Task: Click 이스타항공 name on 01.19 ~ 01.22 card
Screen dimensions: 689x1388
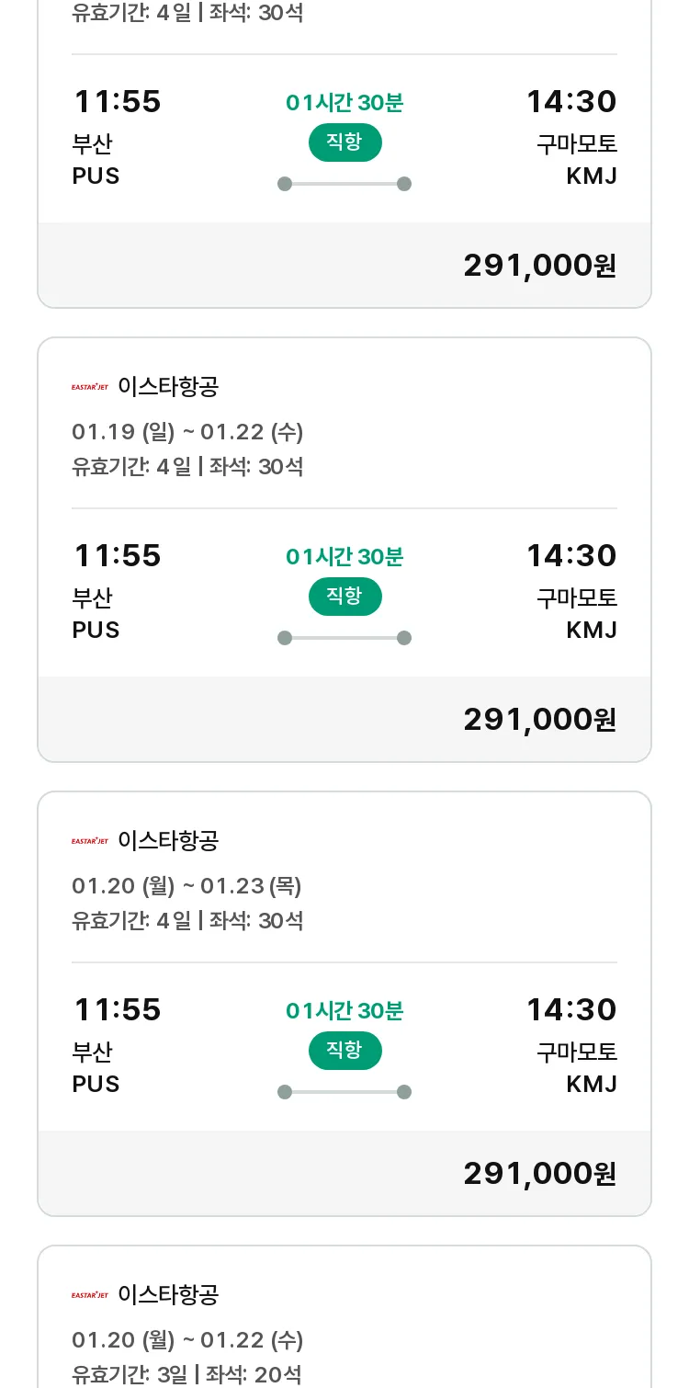Action: (x=168, y=387)
